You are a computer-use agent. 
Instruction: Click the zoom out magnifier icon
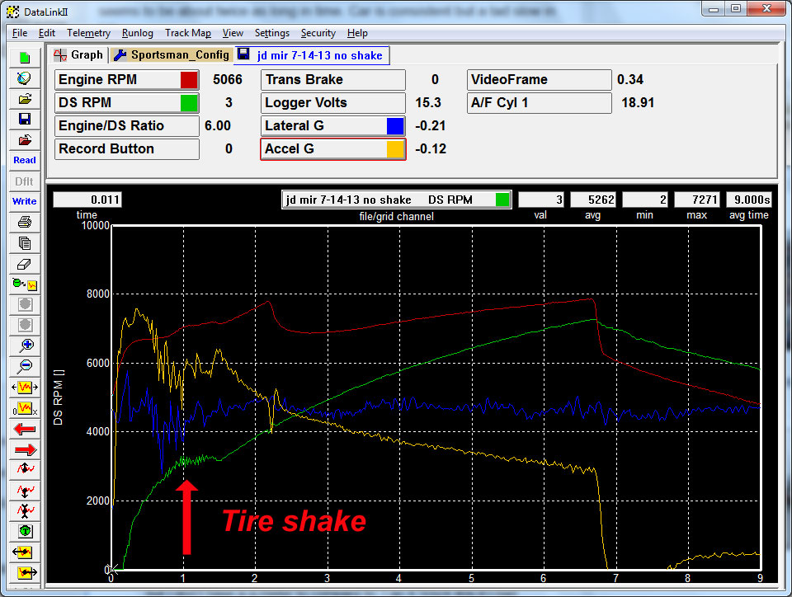point(25,365)
